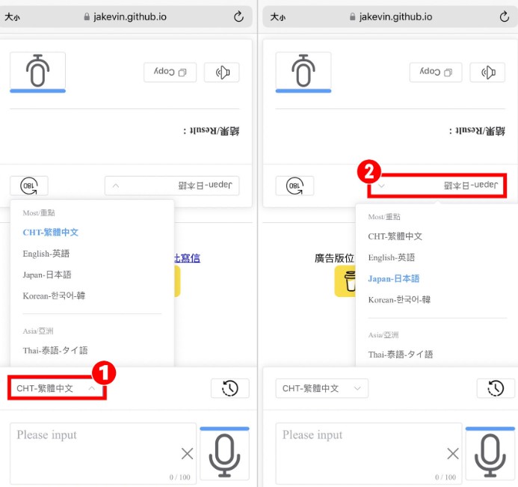Image resolution: width=518 pixels, height=487 pixels.
Task: Open history clock icon in left screen
Action: click(230, 388)
